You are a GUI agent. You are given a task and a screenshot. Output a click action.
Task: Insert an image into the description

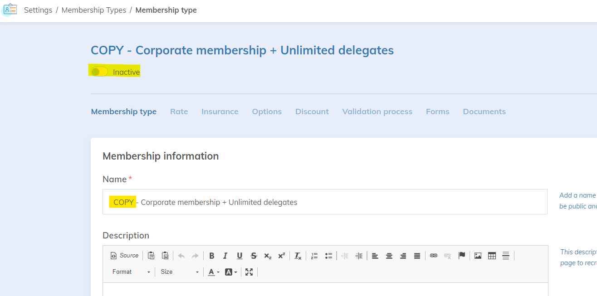pos(478,256)
